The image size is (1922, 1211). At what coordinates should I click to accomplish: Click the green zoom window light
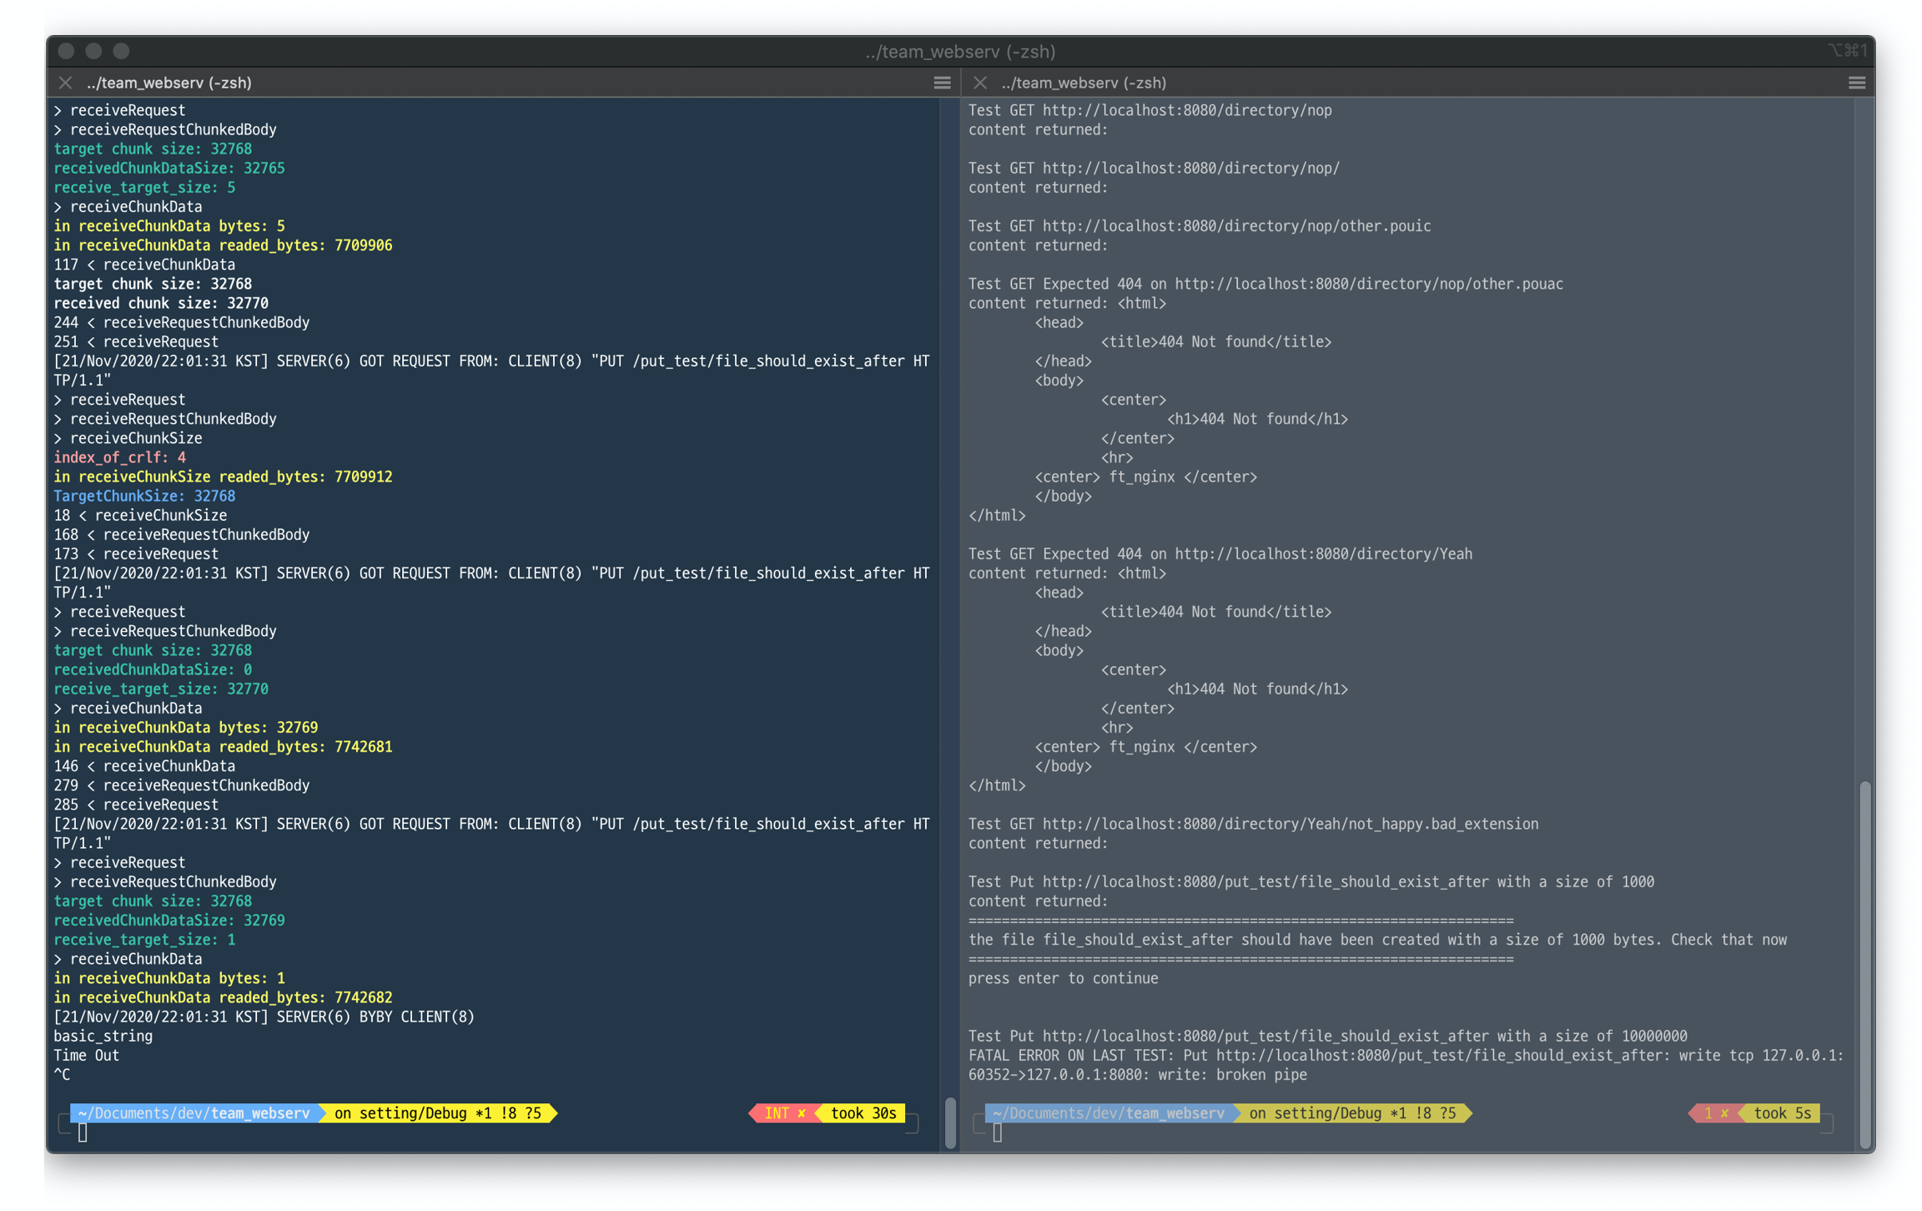pos(122,51)
